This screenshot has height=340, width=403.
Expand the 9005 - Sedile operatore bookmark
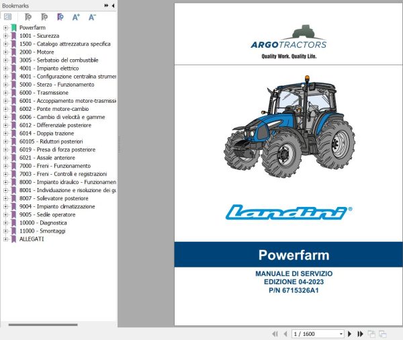(x=5, y=214)
